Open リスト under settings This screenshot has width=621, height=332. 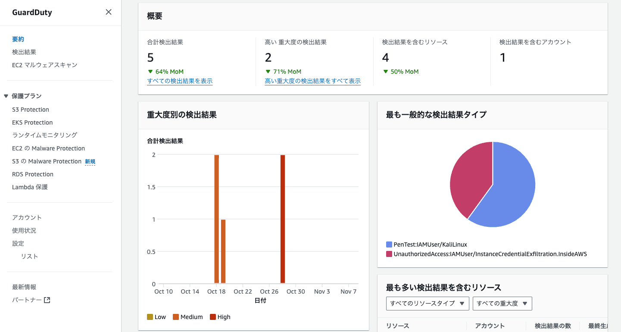tap(30, 257)
